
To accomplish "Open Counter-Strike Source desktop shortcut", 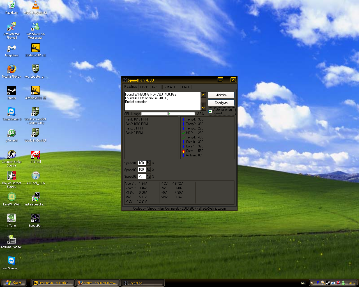I will [x=11, y=154].
